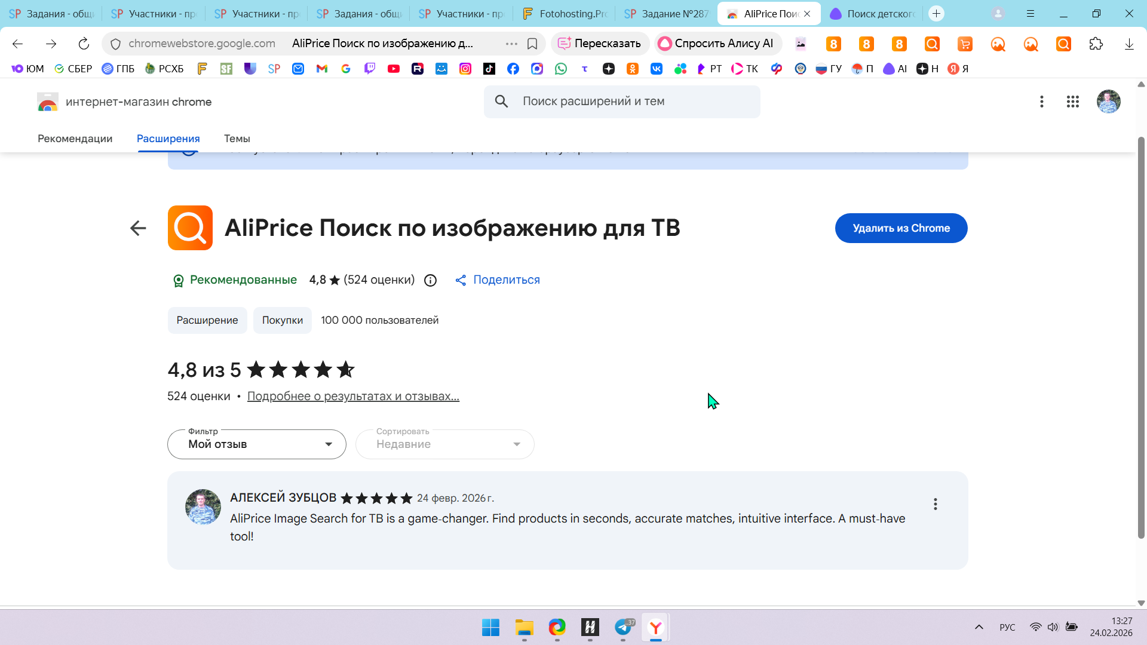
Task: Click the rating info circle icon
Action: coord(430,280)
